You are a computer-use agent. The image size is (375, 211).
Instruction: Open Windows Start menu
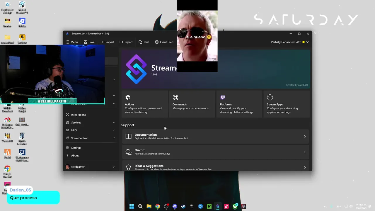(x=132, y=206)
